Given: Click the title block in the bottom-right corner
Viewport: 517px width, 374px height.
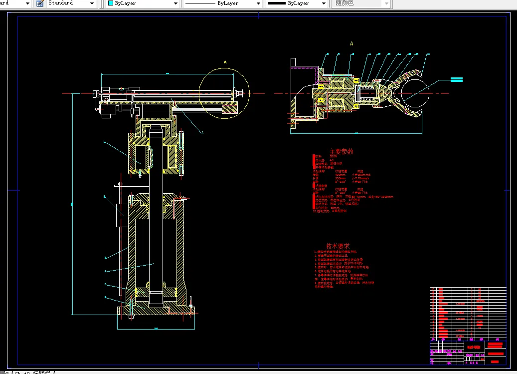Looking at the screenshot, I should click(x=468, y=353).
